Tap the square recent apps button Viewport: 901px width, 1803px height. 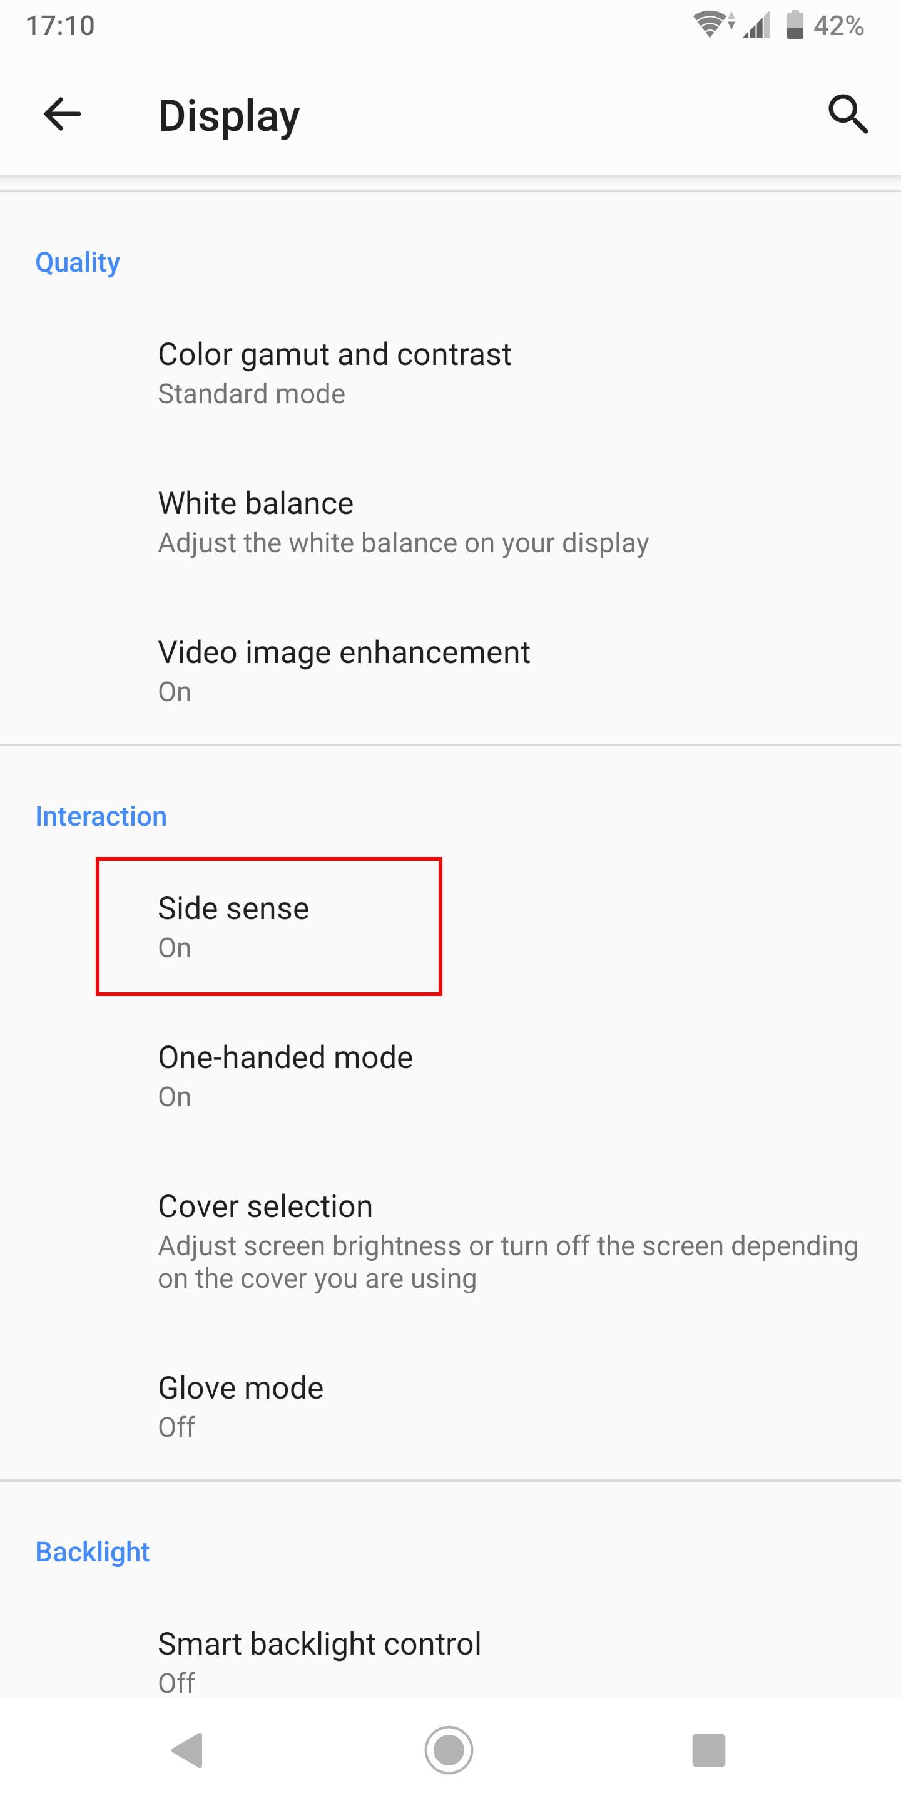point(709,1750)
